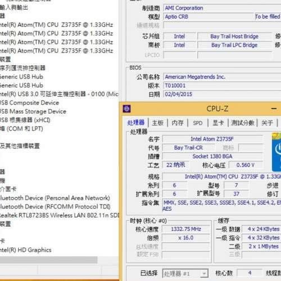Click the 22 纳米 technology field

pyautogui.click(x=175, y=165)
